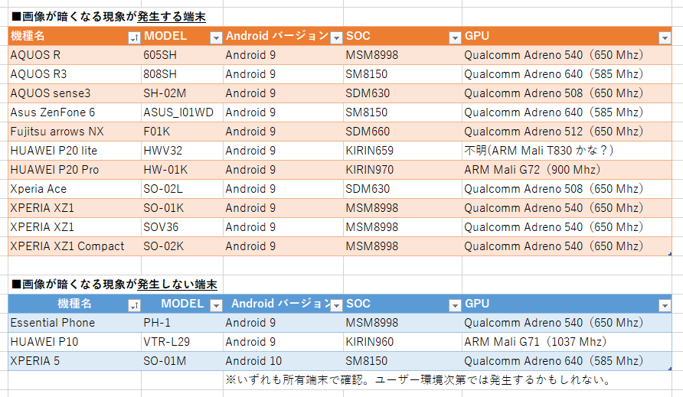Select the AQUOS R3 cell
Viewport: 683px width, 397px height.
coord(74,74)
